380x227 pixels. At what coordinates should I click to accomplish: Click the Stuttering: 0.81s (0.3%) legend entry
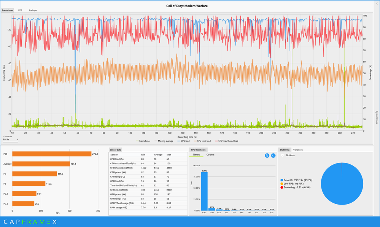tap(295, 187)
